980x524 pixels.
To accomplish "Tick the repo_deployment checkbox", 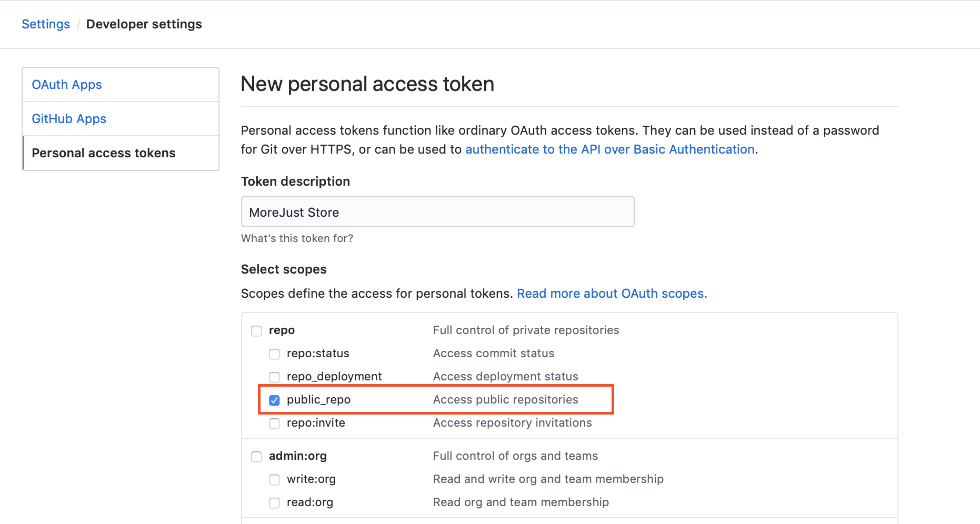I will [x=274, y=377].
